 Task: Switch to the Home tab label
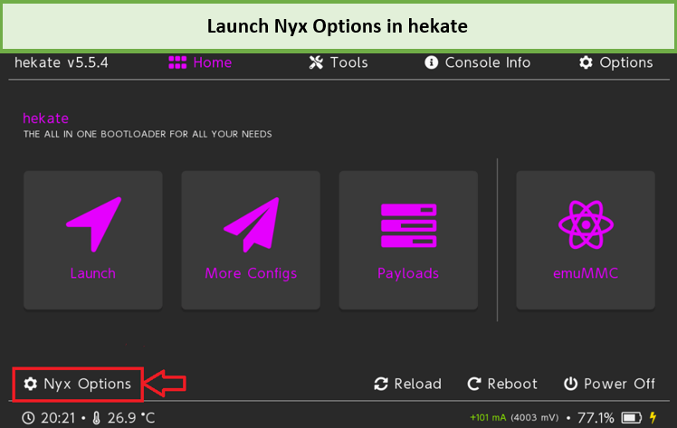(213, 62)
